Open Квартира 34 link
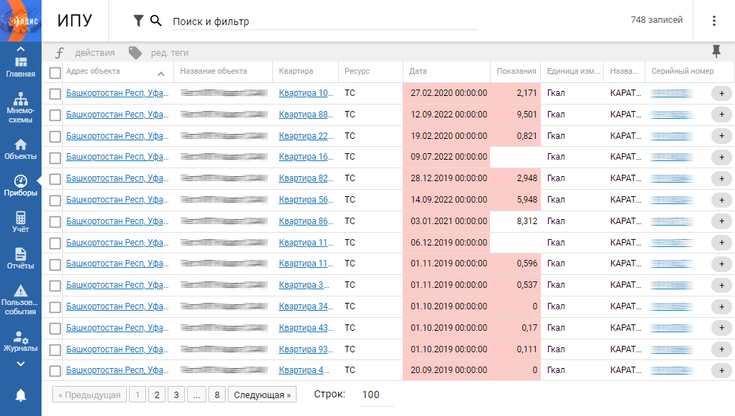 click(x=306, y=306)
